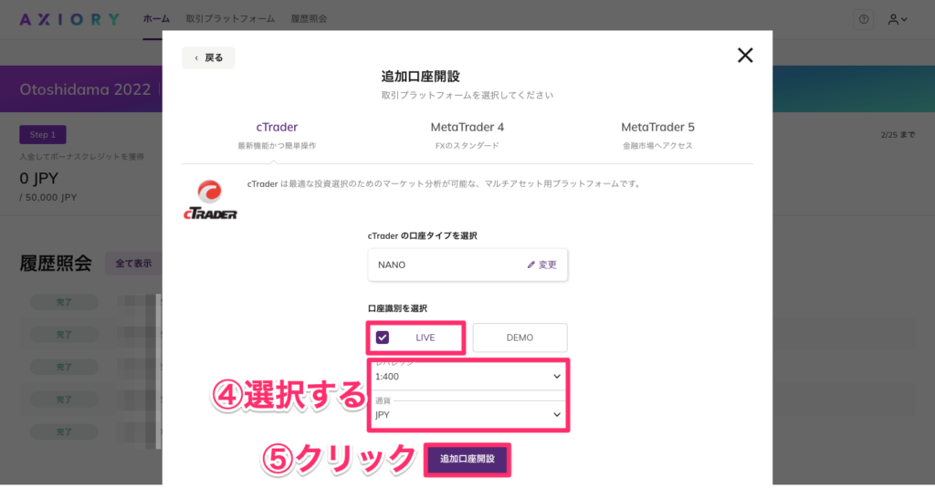Click the 口座識別を選択 label
This screenshot has width=935, height=488.
click(397, 308)
